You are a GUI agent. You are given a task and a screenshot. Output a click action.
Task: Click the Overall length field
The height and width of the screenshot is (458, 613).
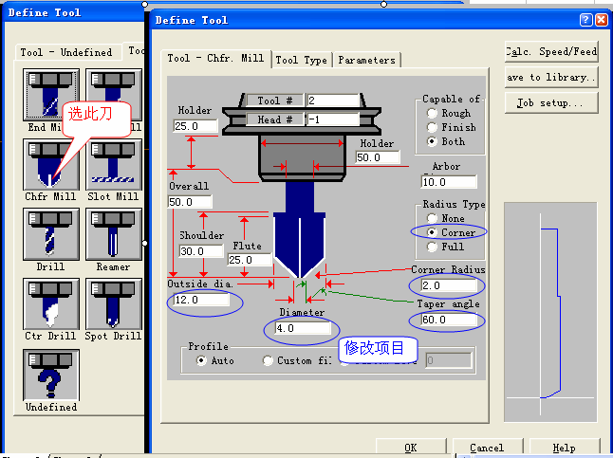[x=190, y=202]
